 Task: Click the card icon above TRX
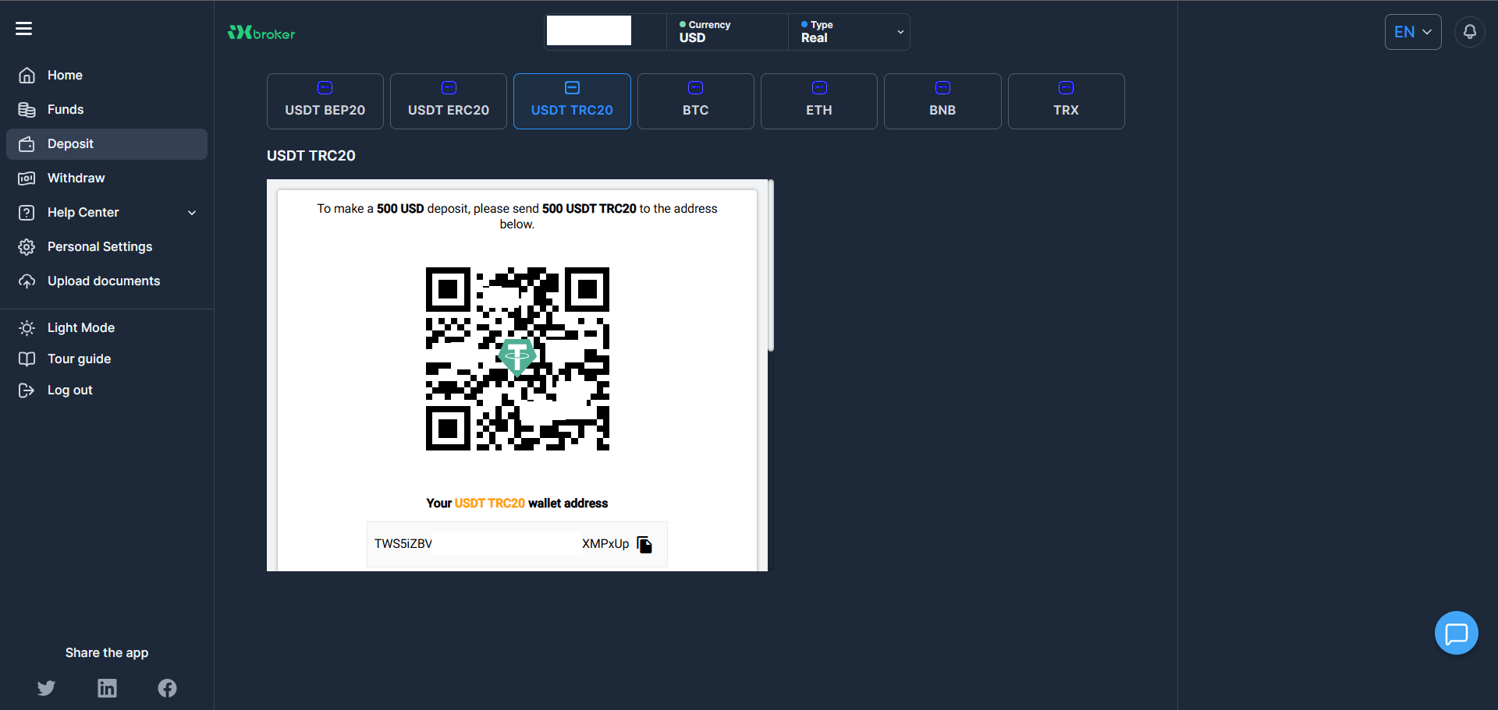click(x=1066, y=87)
